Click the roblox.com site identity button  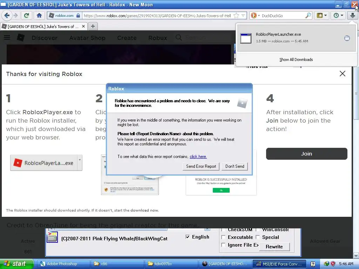(65, 15)
